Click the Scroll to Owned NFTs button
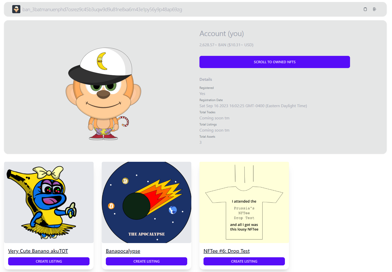The height and width of the screenshot is (272, 392). point(274,62)
